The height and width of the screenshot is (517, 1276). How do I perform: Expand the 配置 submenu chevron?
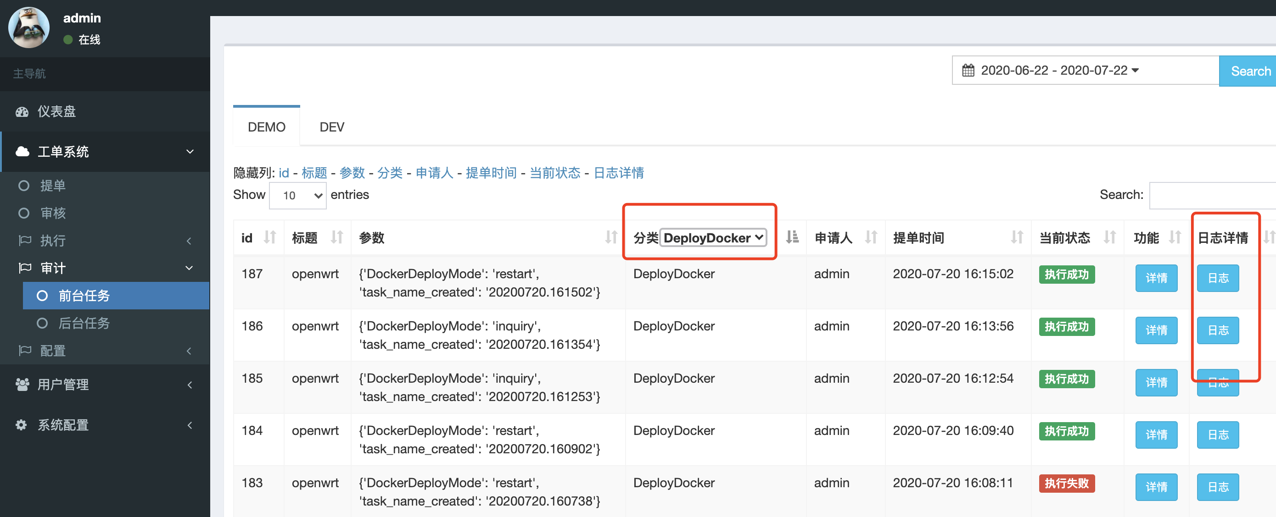[x=189, y=351]
